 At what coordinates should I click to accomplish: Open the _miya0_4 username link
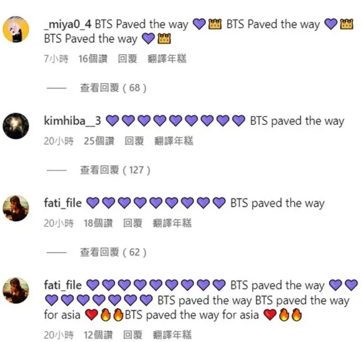(67, 24)
